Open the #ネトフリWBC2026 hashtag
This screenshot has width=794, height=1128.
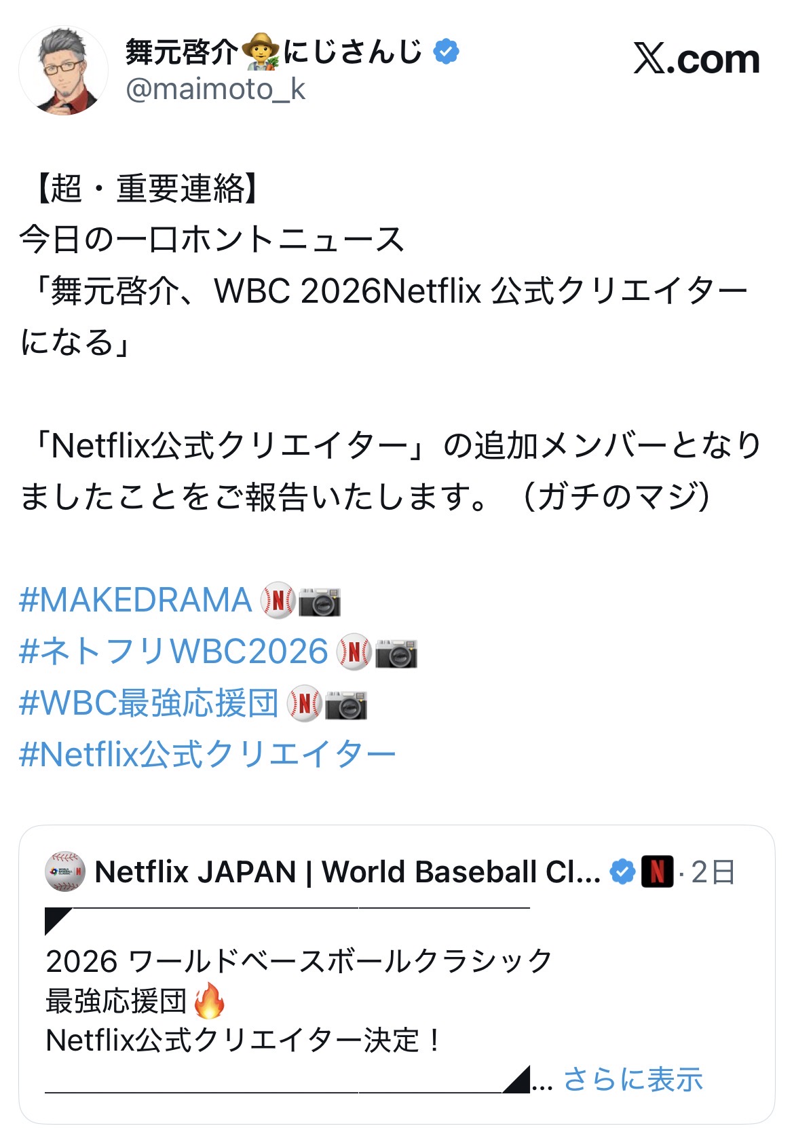(174, 652)
